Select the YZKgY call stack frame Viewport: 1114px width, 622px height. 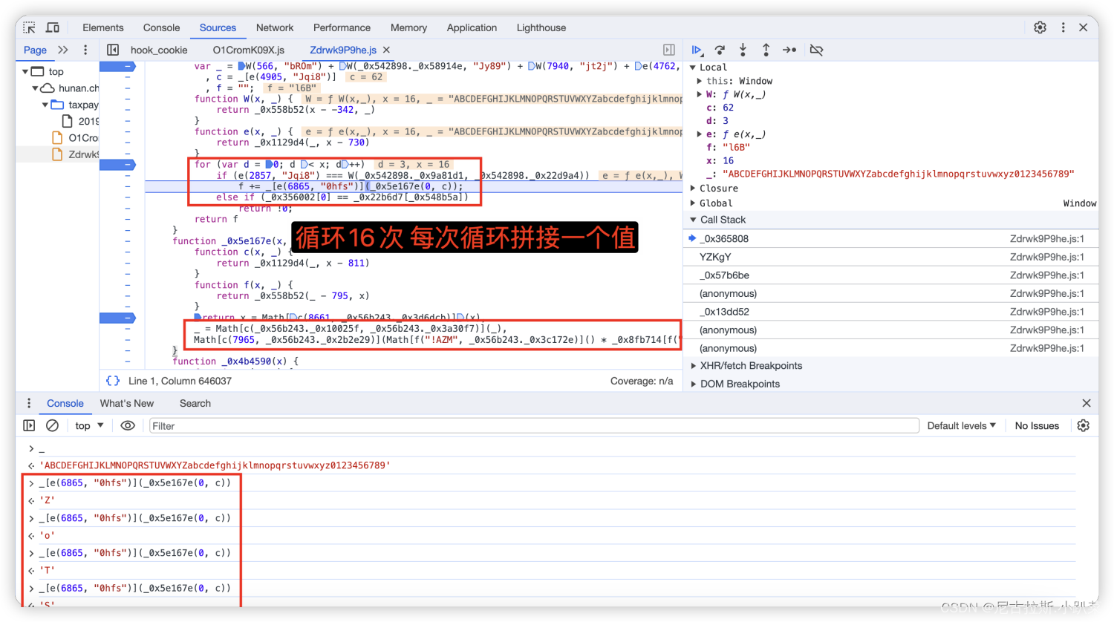(x=890, y=257)
